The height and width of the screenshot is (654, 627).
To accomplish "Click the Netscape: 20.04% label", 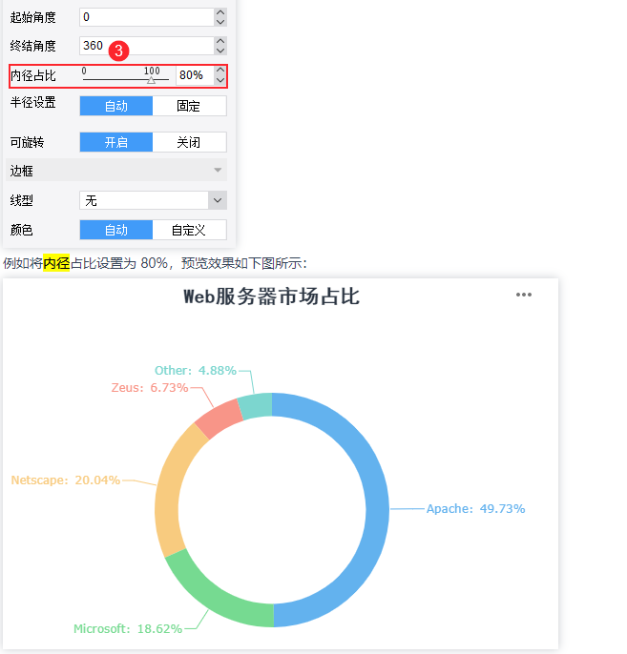I will pyautogui.click(x=66, y=480).
